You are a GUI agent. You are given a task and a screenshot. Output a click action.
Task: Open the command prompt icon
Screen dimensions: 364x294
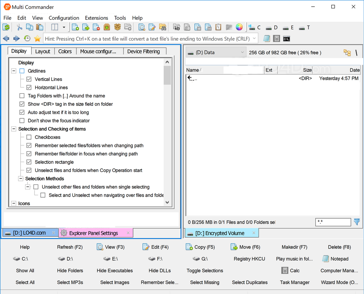[x=286, y=39]
